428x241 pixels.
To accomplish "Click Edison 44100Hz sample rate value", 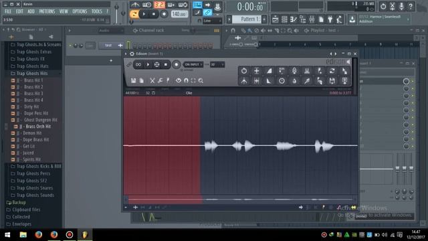I will 132,93.
